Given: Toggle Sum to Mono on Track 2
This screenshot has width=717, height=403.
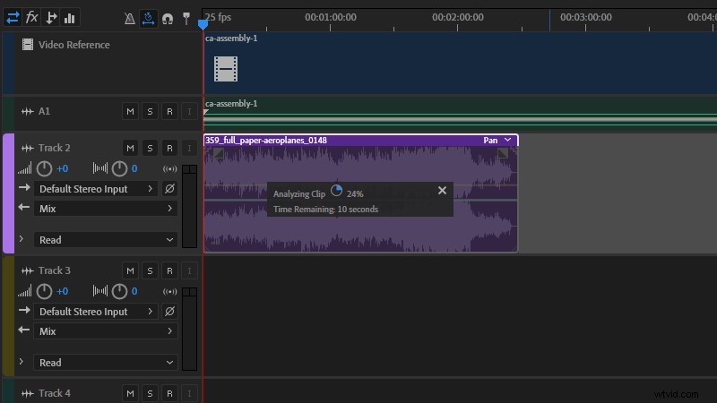Looking at the screenshot, I should pos(169,169).
